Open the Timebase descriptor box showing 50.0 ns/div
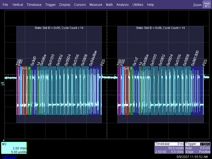This screenshot has height=159, width=212. click(x=169, y=148)
